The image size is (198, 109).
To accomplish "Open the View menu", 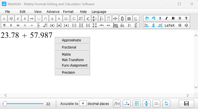I will [38, 12].
